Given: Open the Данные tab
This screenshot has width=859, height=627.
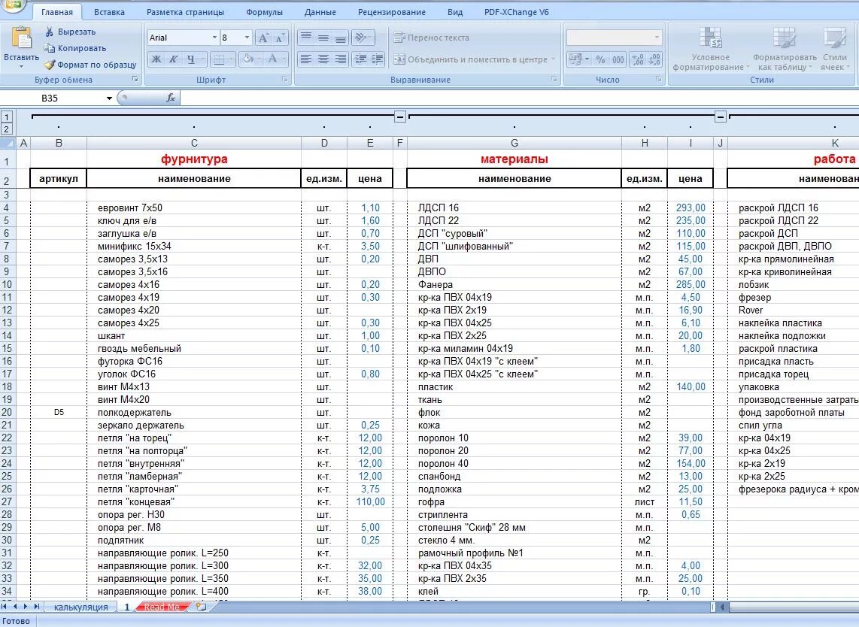Looking at the screenshot, I should tap(320, 12).
